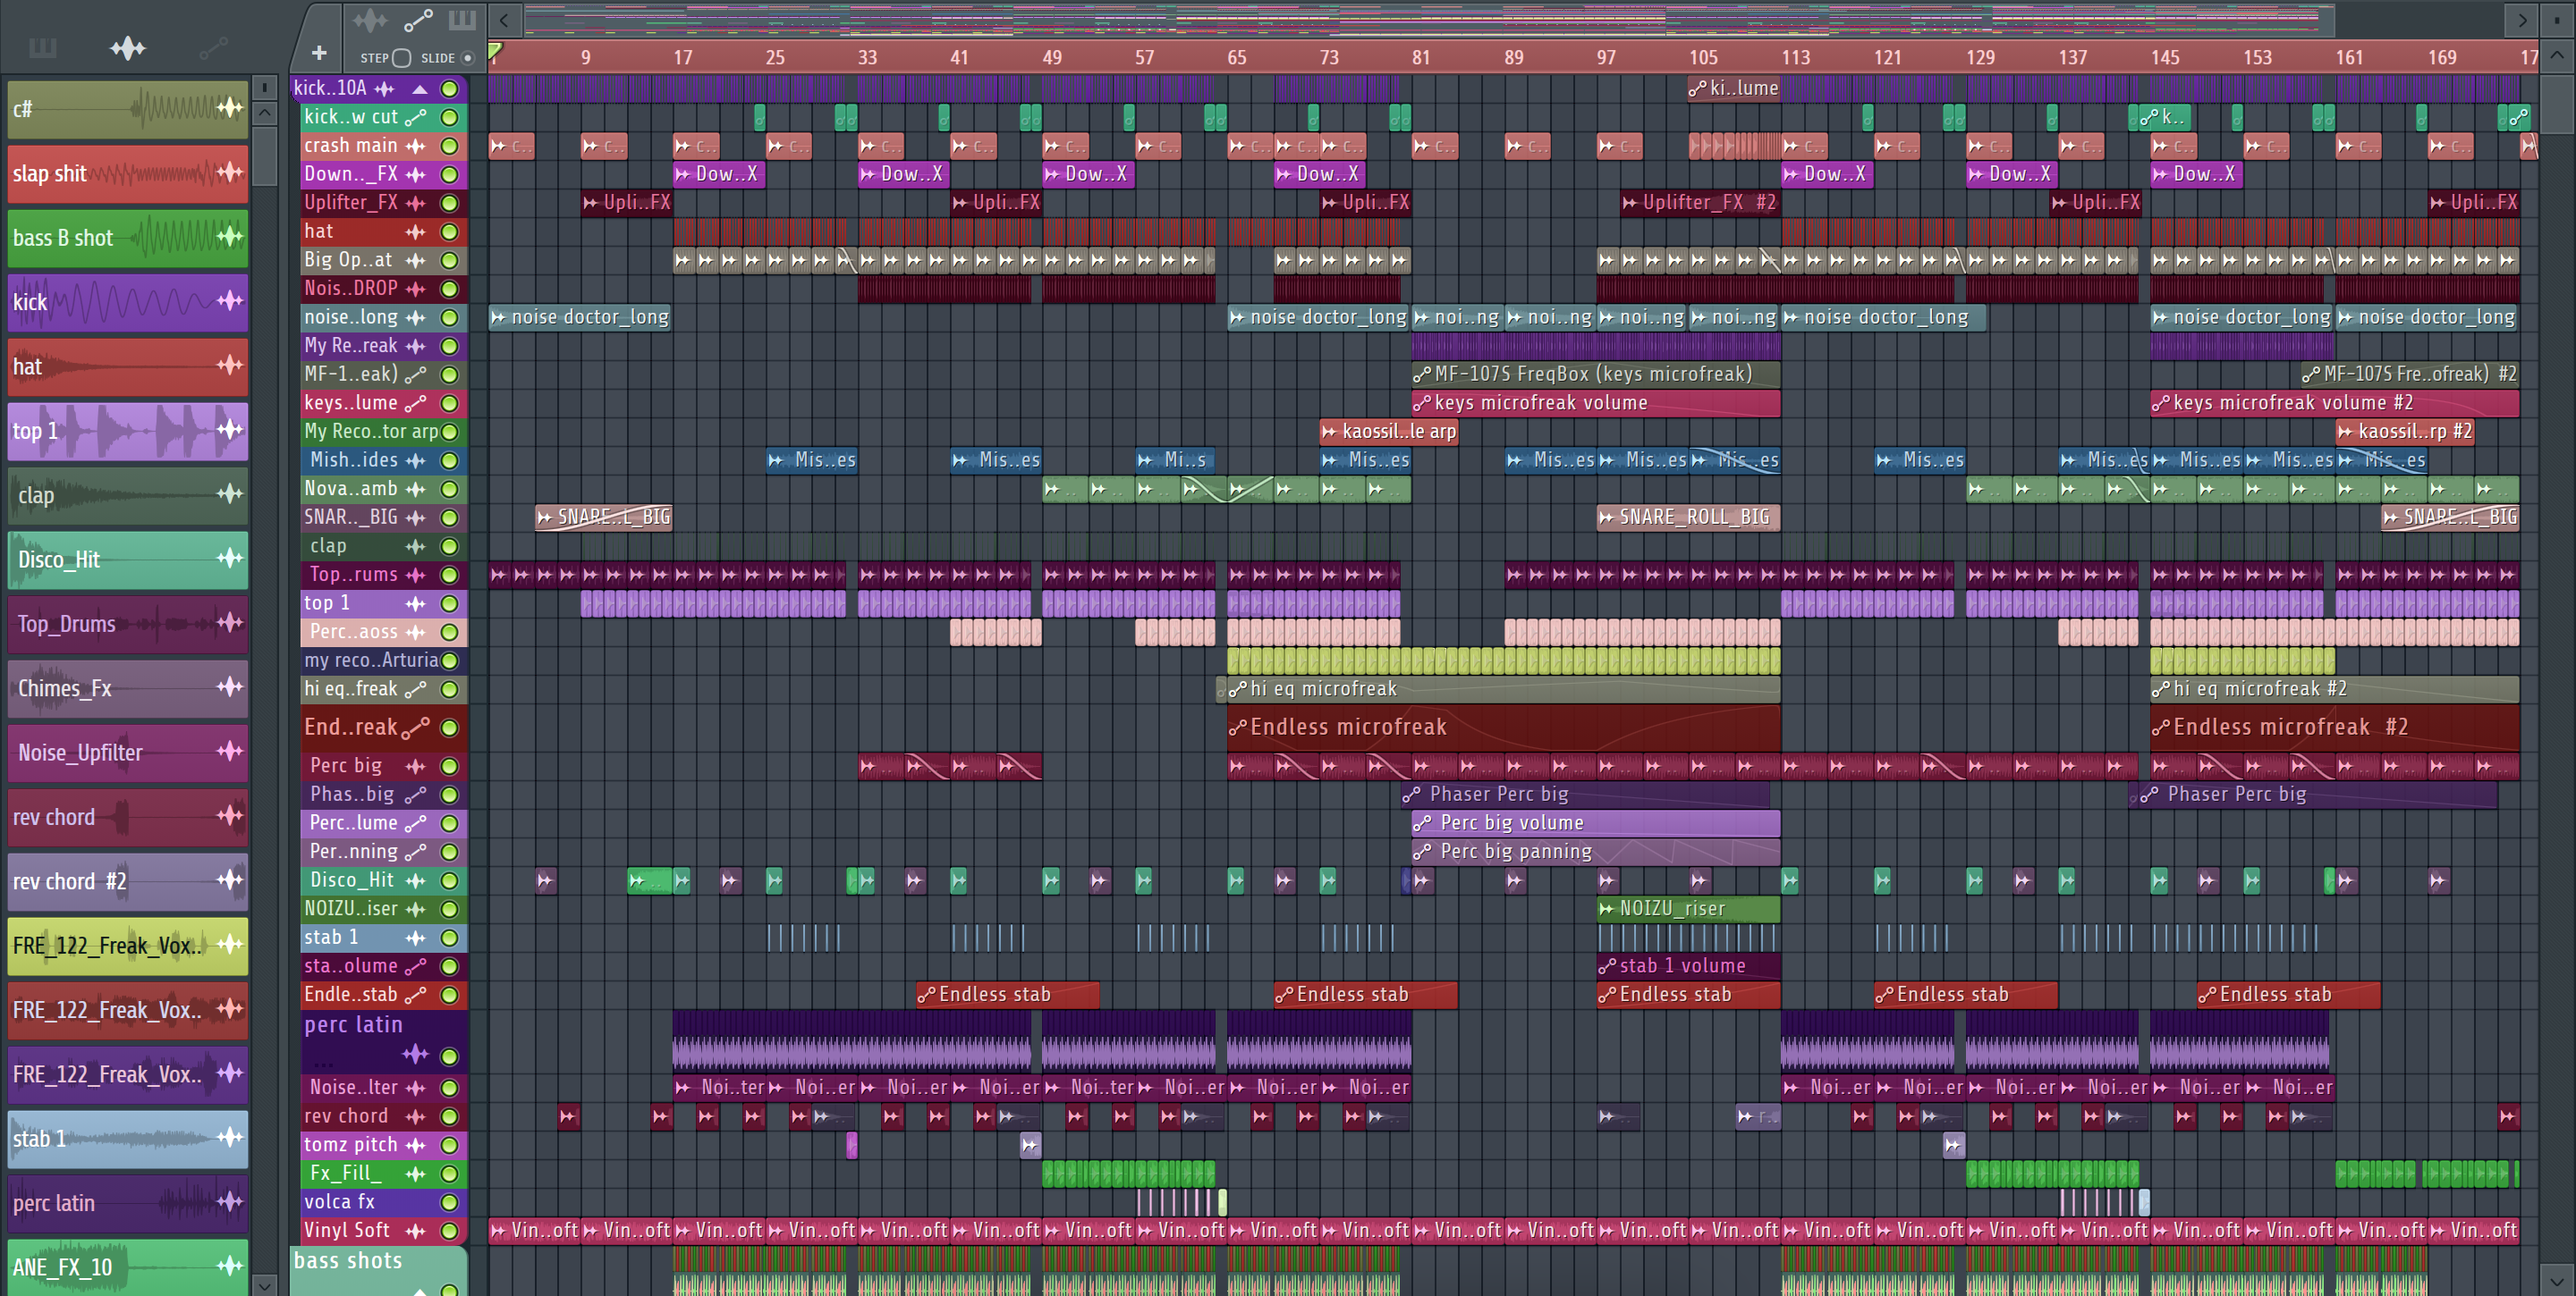Click waveform icon on slap shit picker item
This screenshot has height=1296, width=2576.
[230, 172]
